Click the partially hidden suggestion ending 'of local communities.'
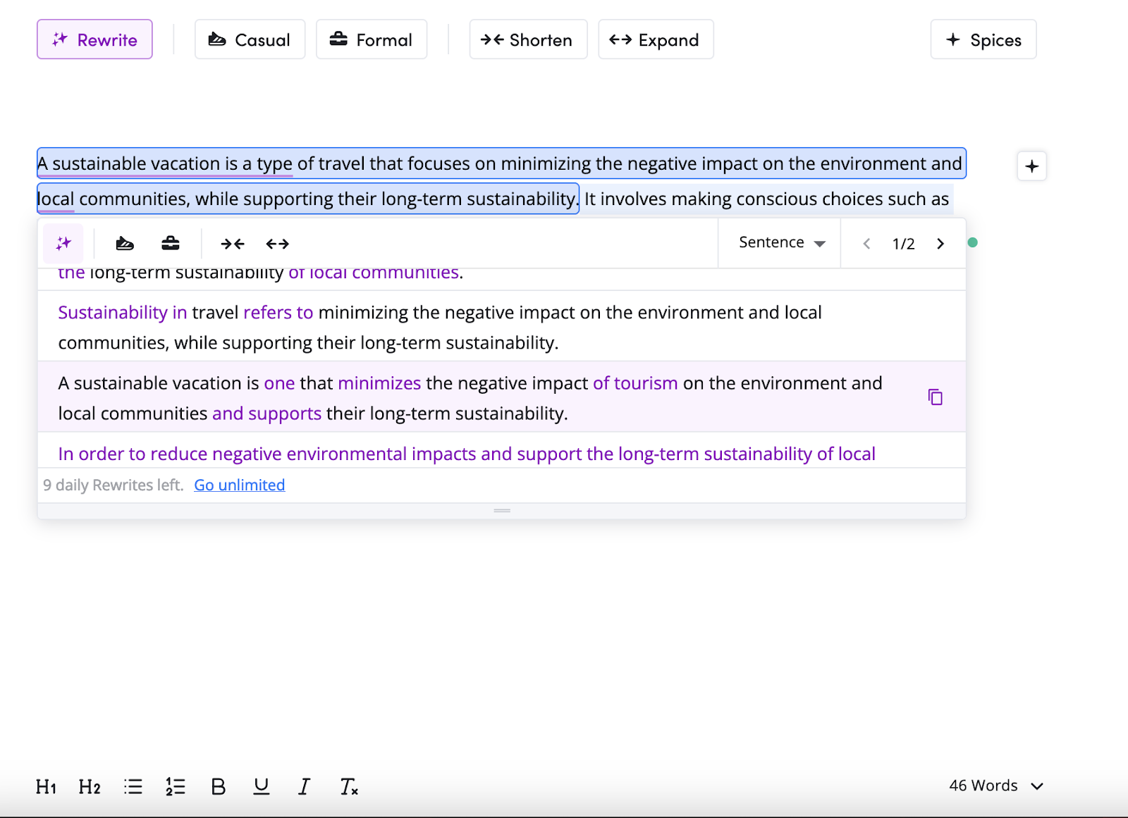This screenshot has width=1128, height=818. pyautogui.click(x=501, y=279)
